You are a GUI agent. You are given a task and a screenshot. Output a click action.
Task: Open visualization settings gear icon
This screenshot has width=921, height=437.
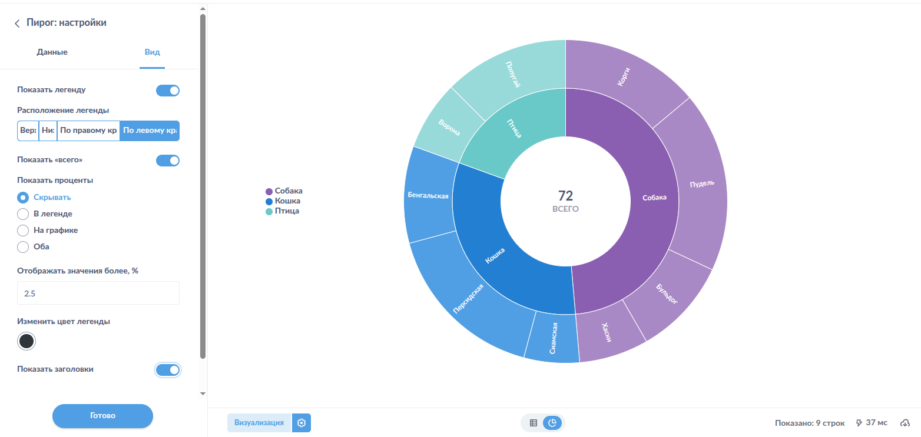[x=302, y=423]
